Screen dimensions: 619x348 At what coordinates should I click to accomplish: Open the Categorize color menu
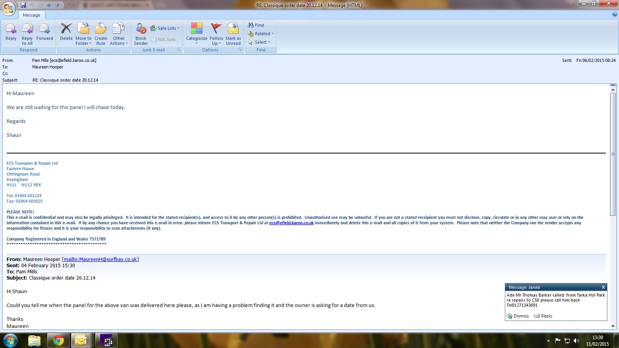[x=197, y=33]
